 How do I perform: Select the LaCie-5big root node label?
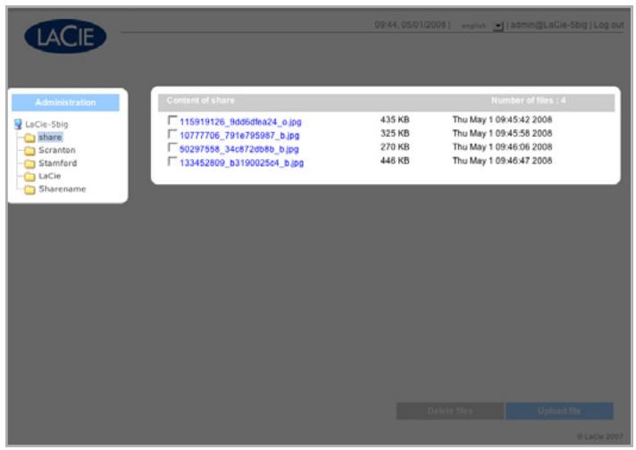tap(46, 124)
